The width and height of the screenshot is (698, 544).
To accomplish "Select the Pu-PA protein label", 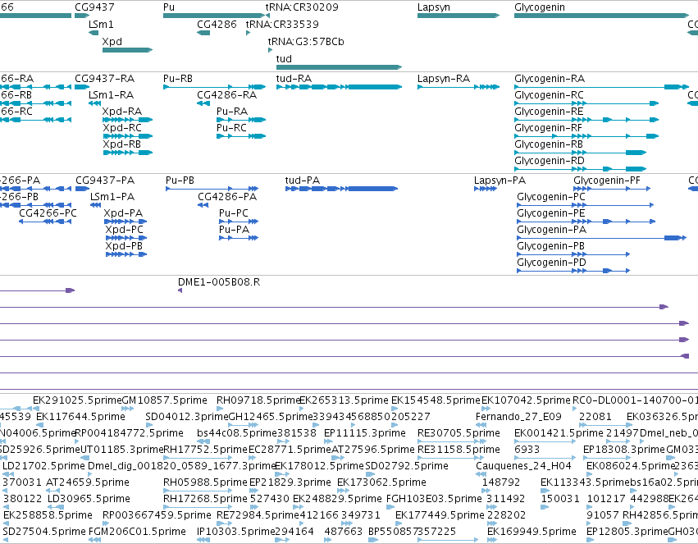I will point(234,230).
